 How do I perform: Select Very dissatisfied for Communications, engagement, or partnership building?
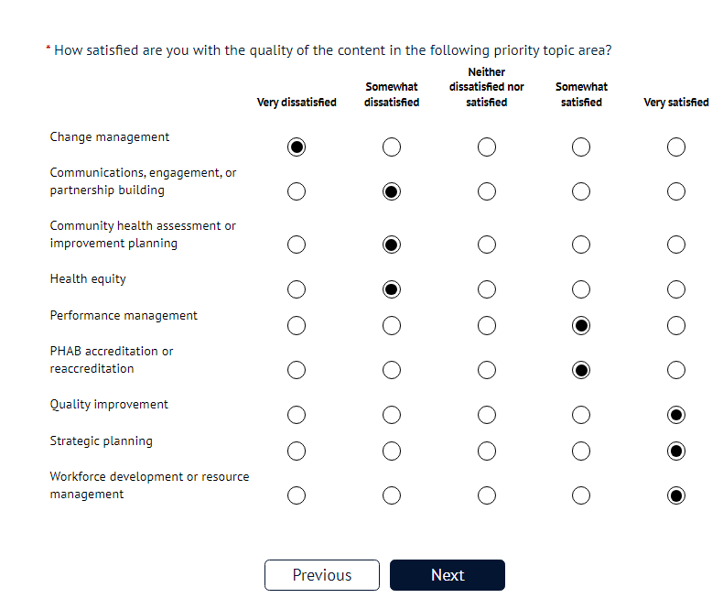pyautogui.click(x=297, y=191)
